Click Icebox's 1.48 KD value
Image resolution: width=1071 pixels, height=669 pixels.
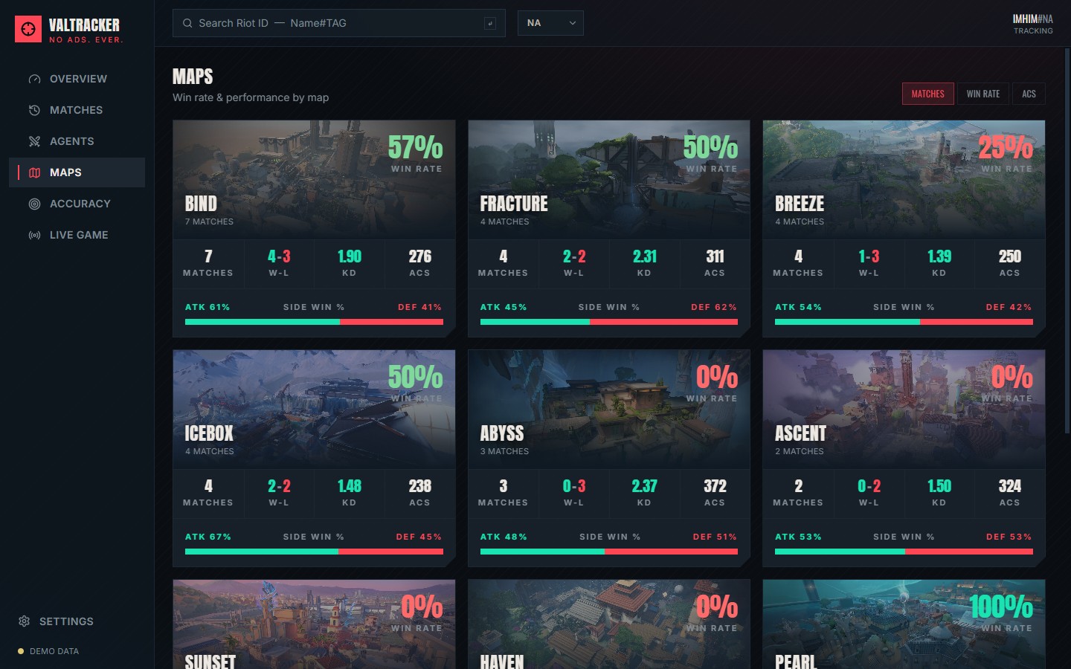point(349,486)
